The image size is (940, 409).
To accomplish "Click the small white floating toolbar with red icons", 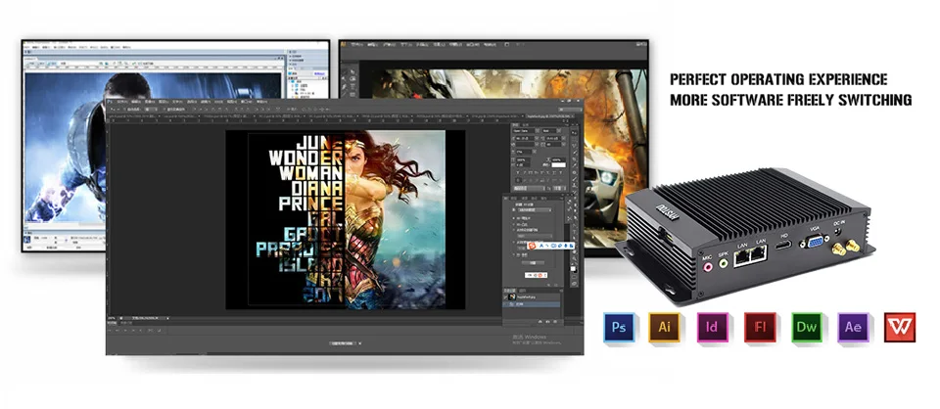I will coord(536,275).
